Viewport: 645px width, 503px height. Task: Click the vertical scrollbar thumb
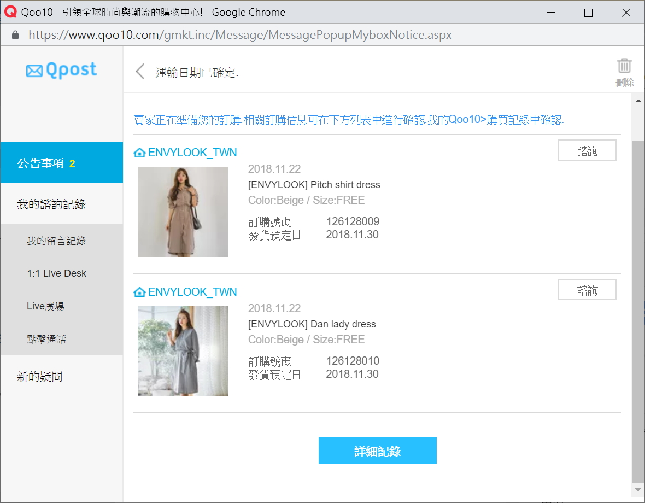coord(638,312)
